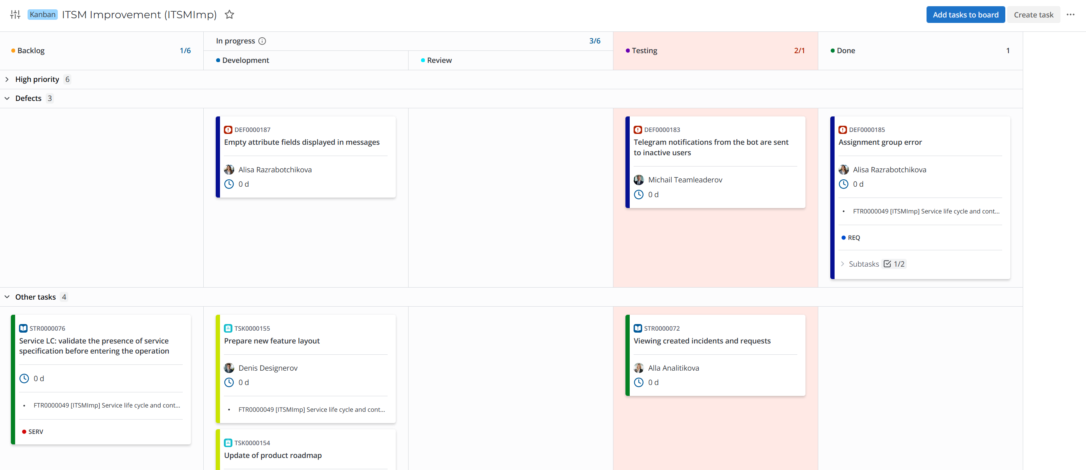The image size is (1086, 470).
Task: Click the subtasks checklist icon showing 1/2
Action: point(887,264)
